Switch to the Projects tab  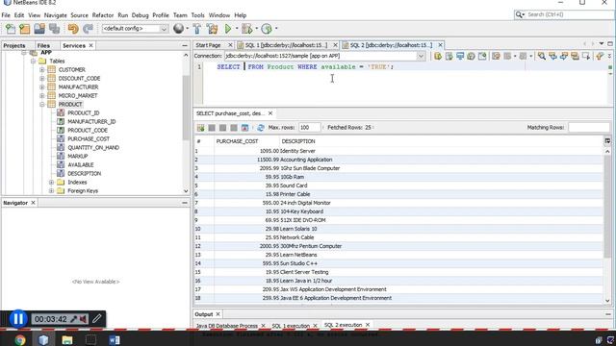[14, 45]
